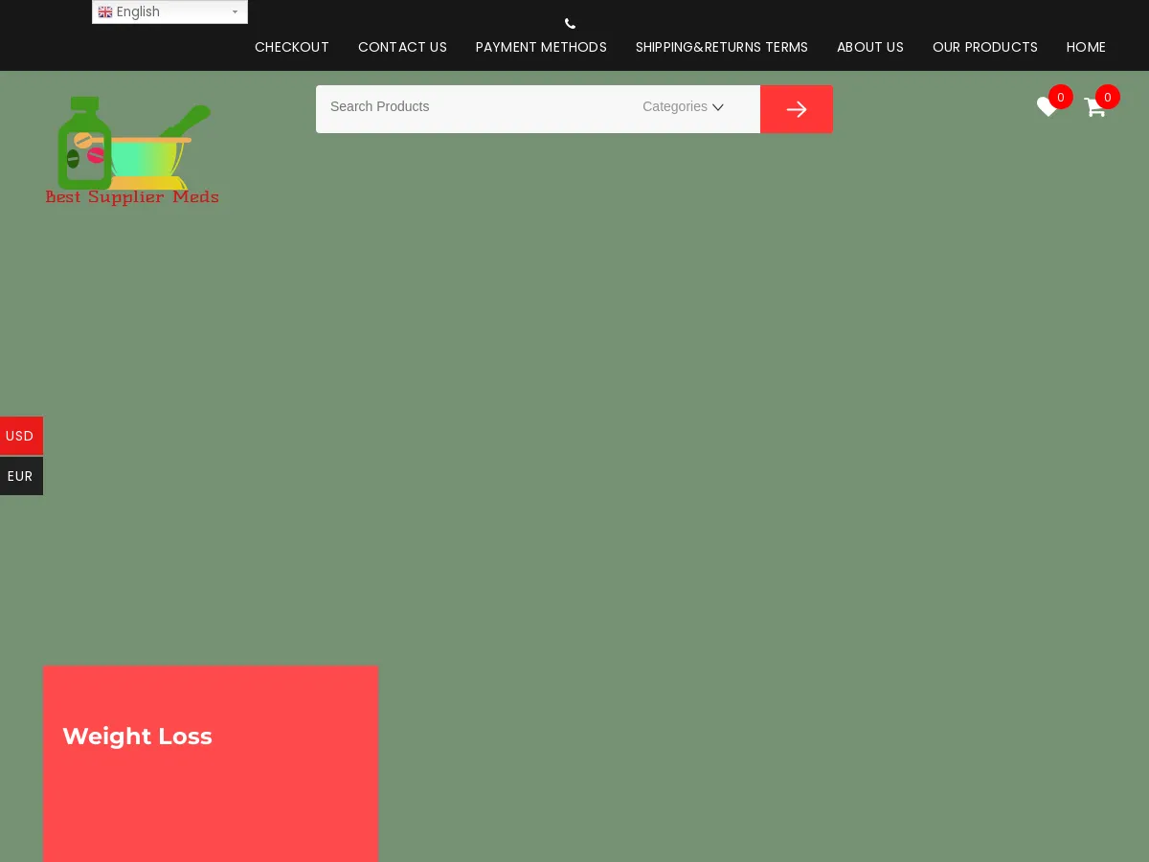
Task: Click the Categories chevron arrow
Action: coord(718,108)
